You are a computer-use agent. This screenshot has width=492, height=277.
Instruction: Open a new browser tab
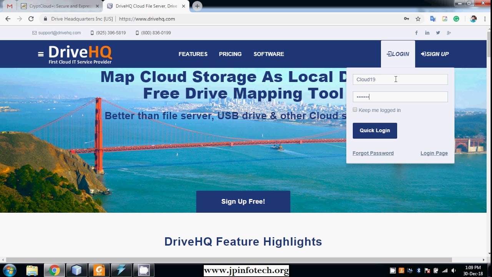197,6
